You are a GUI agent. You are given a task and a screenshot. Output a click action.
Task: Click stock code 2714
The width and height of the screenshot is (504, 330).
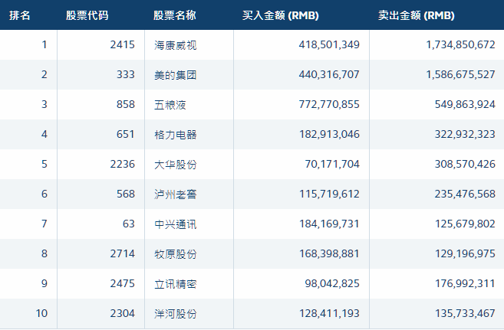tap(123, 253)
